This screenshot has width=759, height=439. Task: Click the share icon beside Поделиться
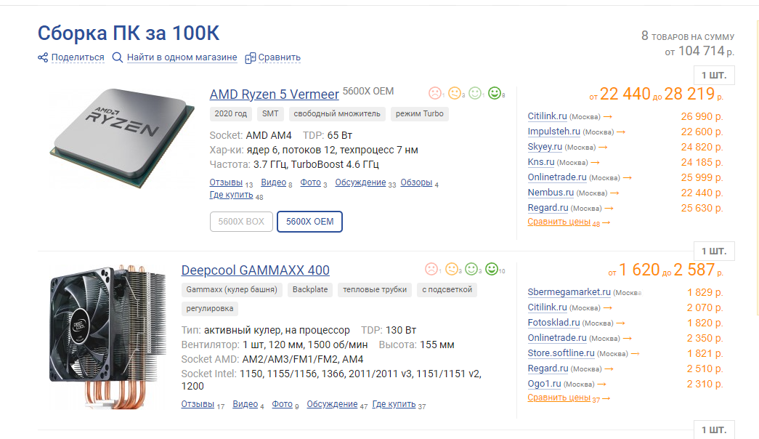coord(43,57)
